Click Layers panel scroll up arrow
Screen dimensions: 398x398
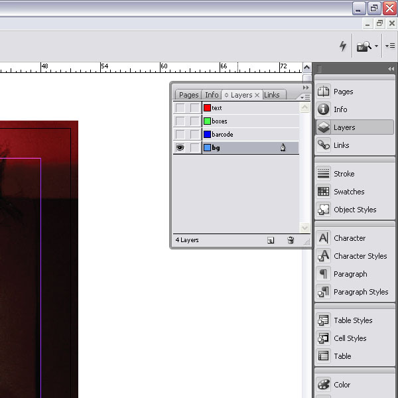(x=304, y=107)
